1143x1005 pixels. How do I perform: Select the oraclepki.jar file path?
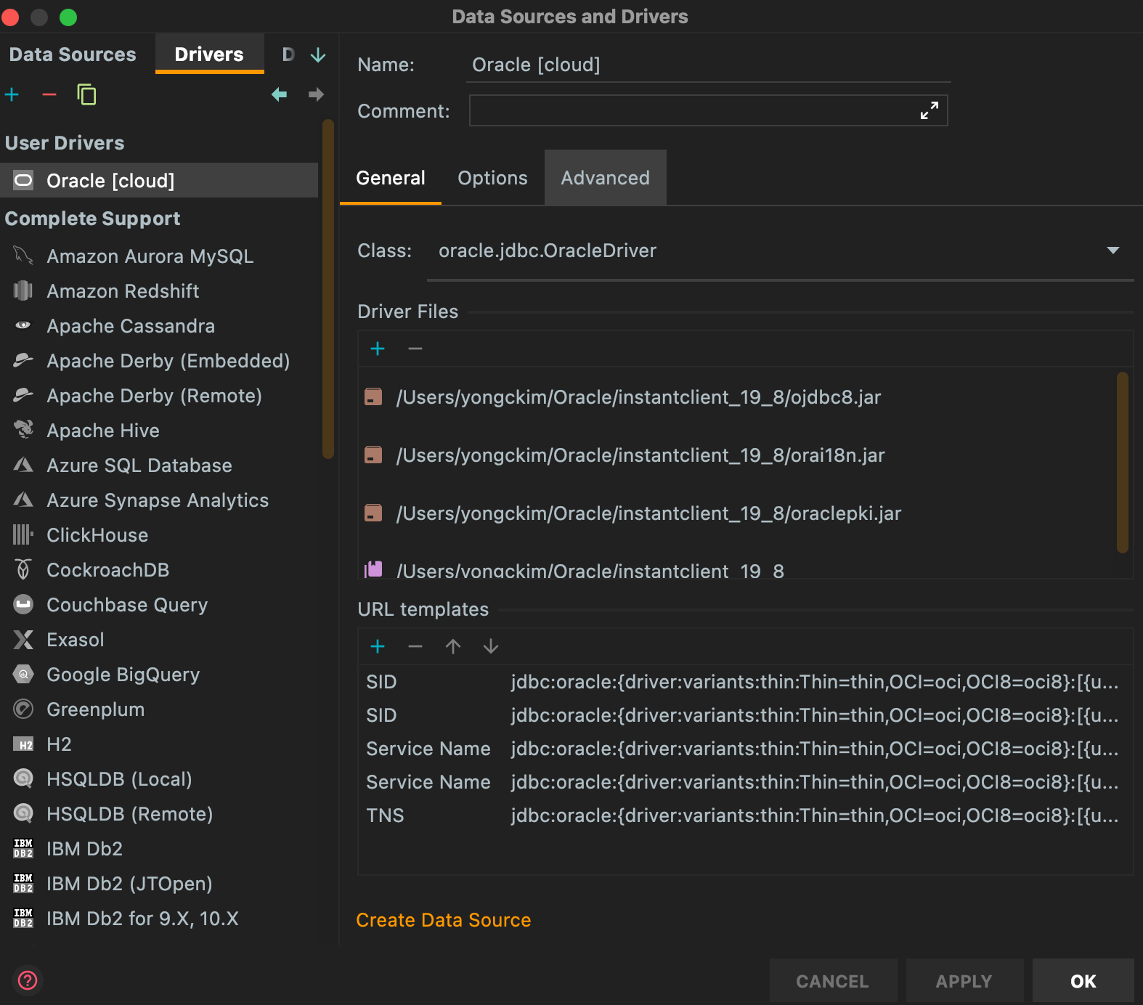(648, 513)
